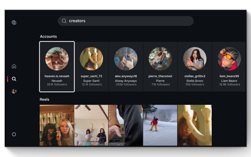The width and height of the screenshot is (251, 157).
Task: Play the reel of two people dancing
Action: point(91,125)
